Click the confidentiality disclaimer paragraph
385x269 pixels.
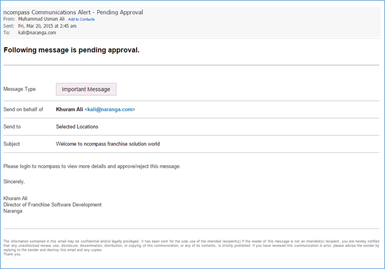(191, 246)
